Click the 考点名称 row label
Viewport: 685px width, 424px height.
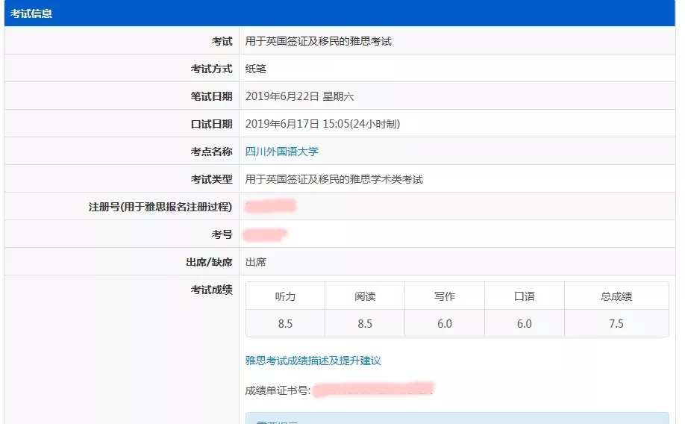coord(211,152)
